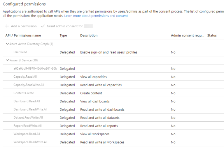Click the No value in the Dataset.ReadWrite.All row
Image resolution: width=224 pixels, height=149 pixels.
click(x=173, y=118)
